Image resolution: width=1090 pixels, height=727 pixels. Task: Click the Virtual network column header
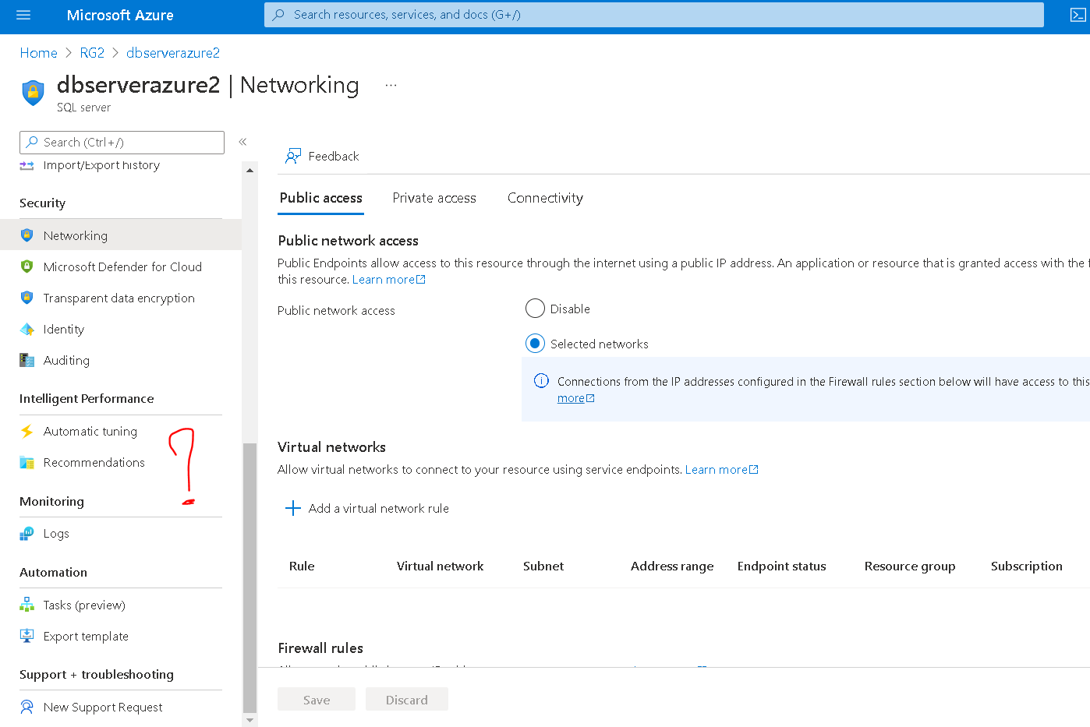(x=440, y=566)
